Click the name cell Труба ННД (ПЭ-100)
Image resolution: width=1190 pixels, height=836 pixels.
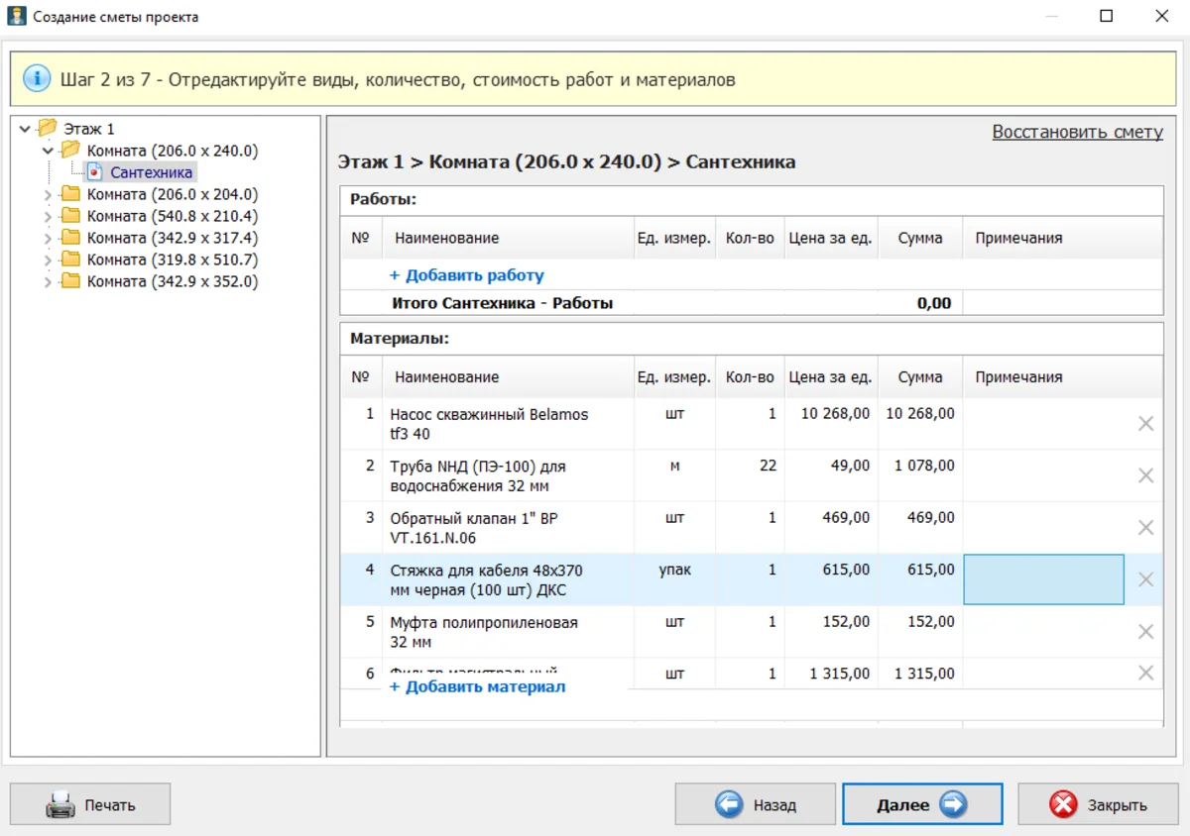(x=509, y=475)
